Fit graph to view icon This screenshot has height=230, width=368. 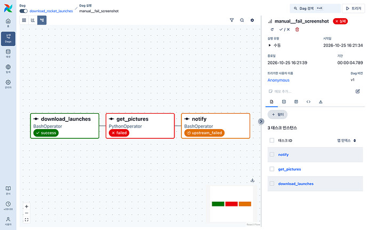click(27, 220)
